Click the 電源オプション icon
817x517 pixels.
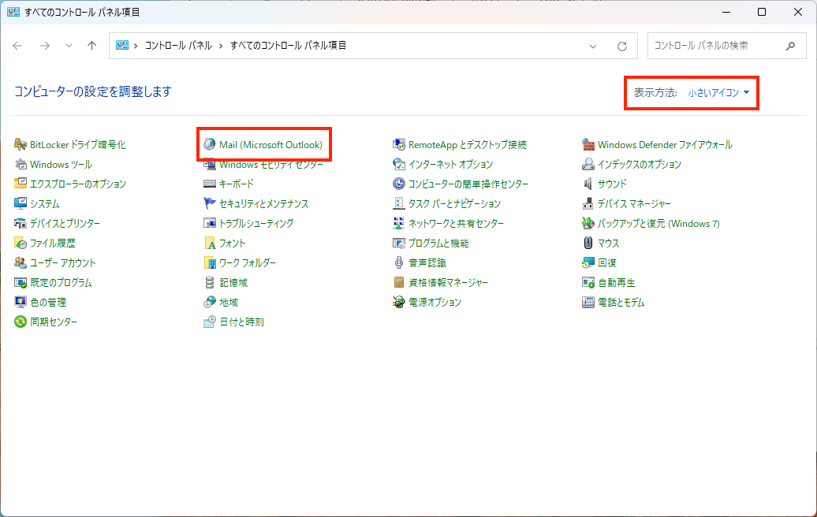tap(399, 303)
